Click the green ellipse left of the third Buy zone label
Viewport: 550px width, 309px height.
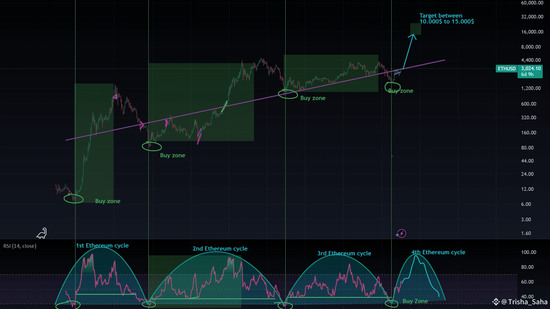pyautogui.click(x=288, y=94)
